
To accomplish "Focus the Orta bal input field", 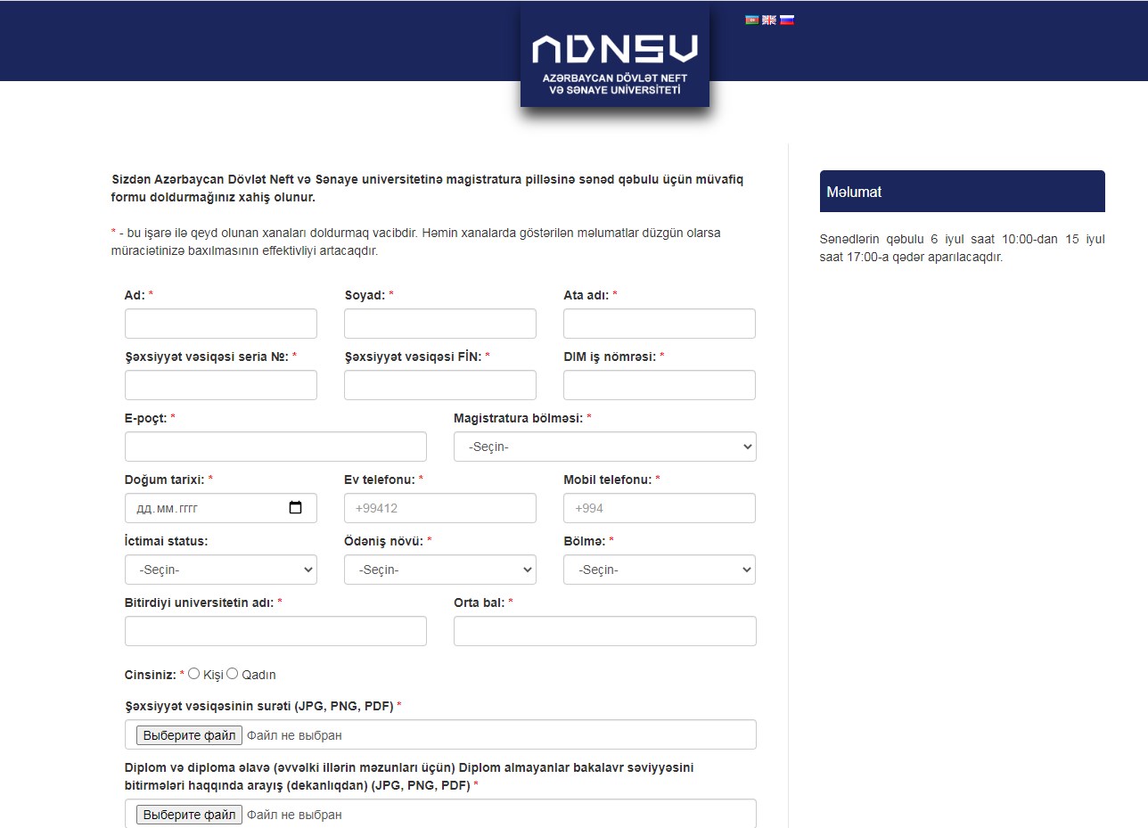I will [604, 631].
